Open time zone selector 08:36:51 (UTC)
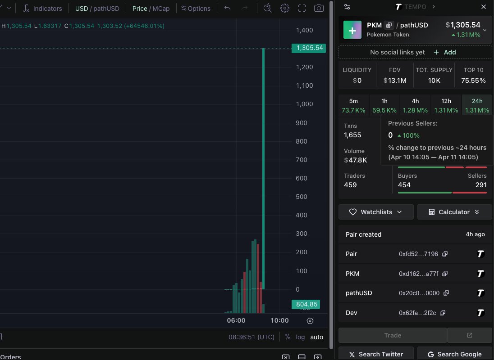 coord(252,337)
